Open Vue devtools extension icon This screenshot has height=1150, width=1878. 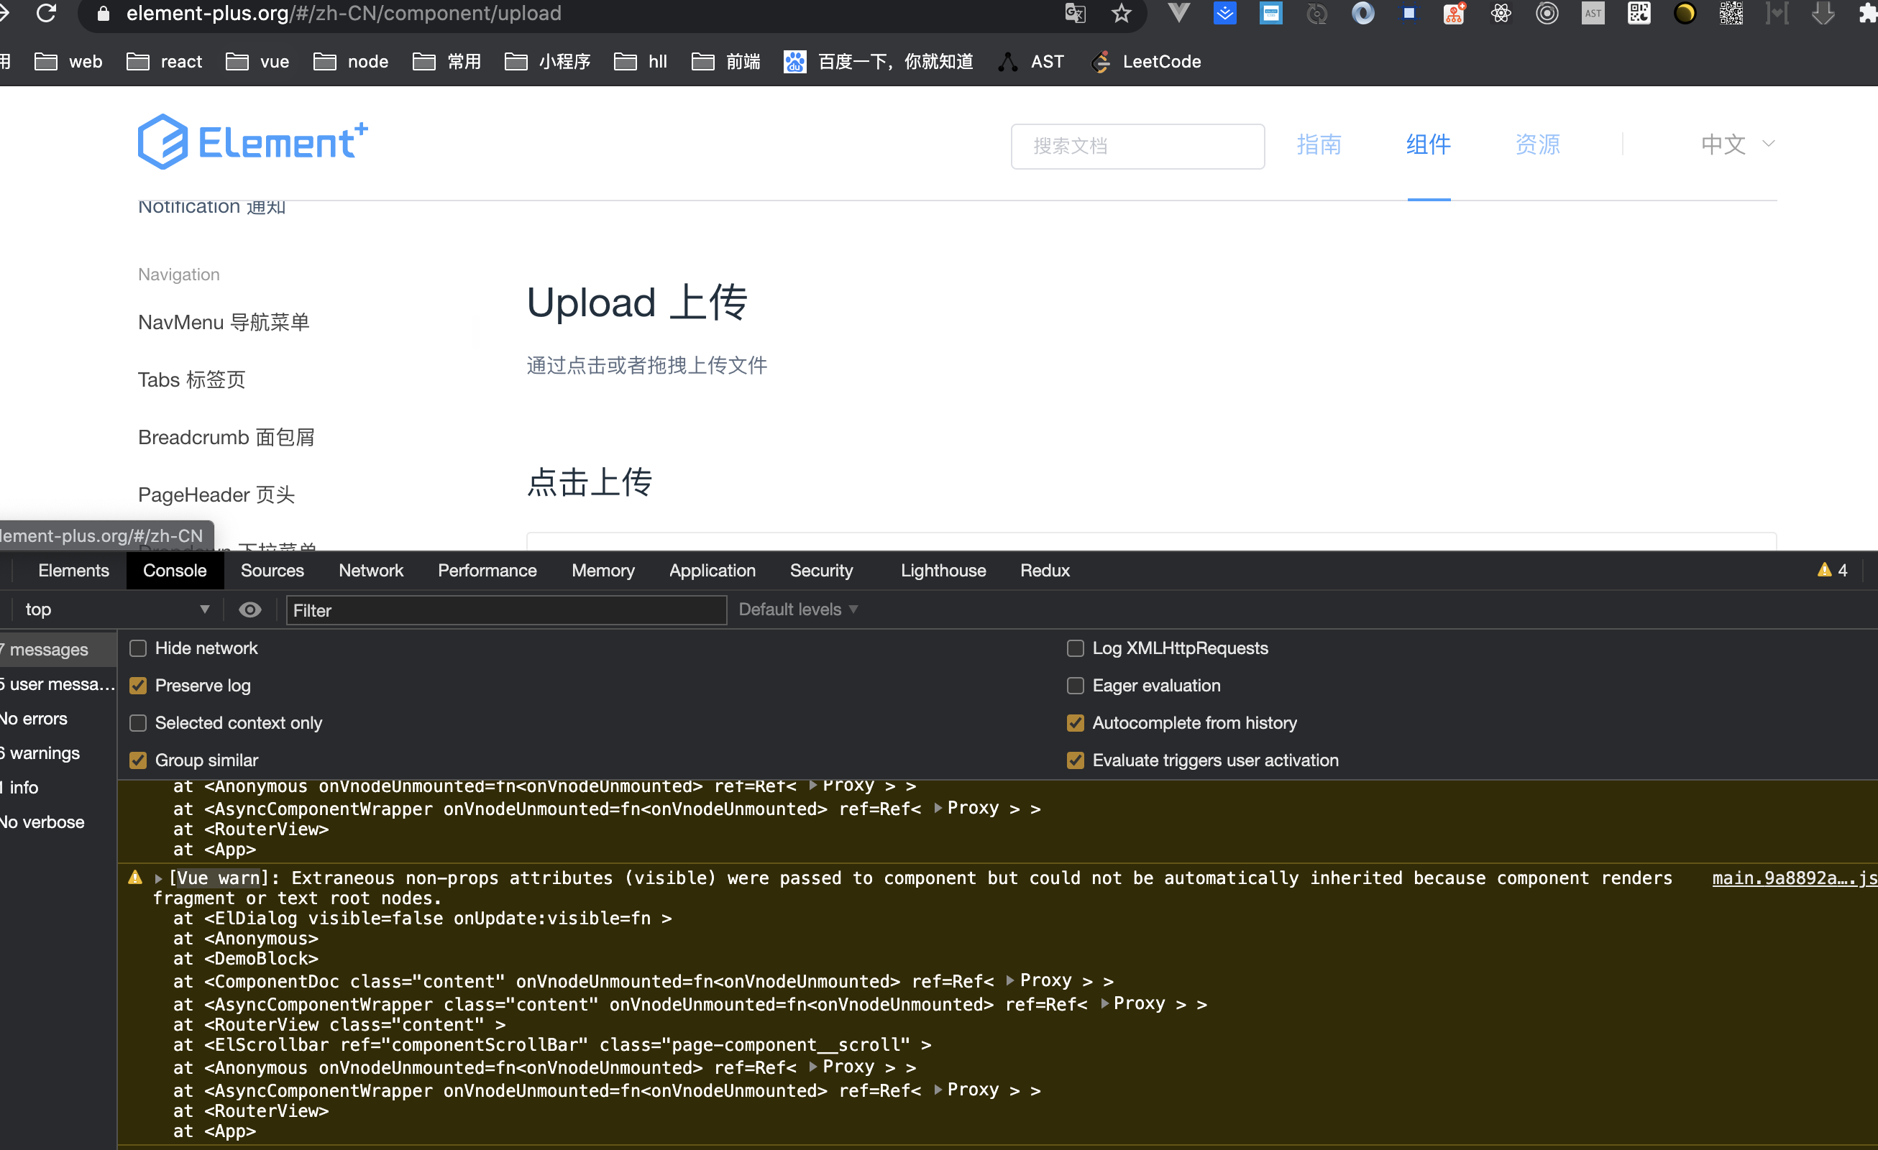point(1178,14)
